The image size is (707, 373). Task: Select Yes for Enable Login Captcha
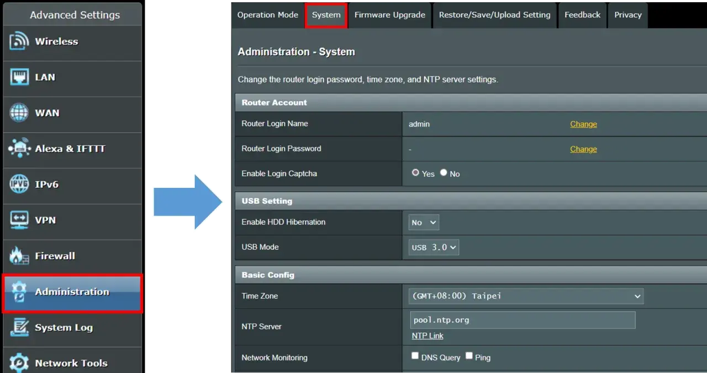[415, 173]
